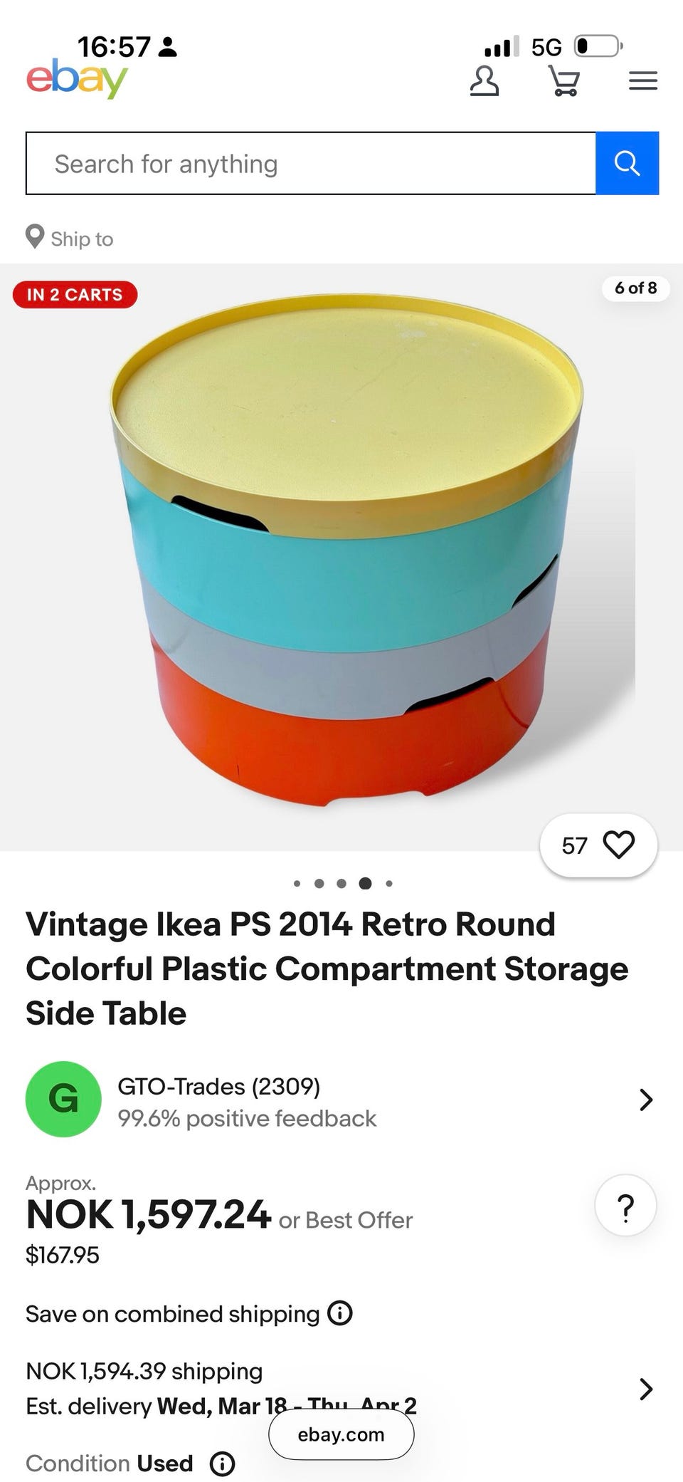The image size is (683, 1482).
Task: Toggle the watchlist heart with 57
Action: [598, 845]
